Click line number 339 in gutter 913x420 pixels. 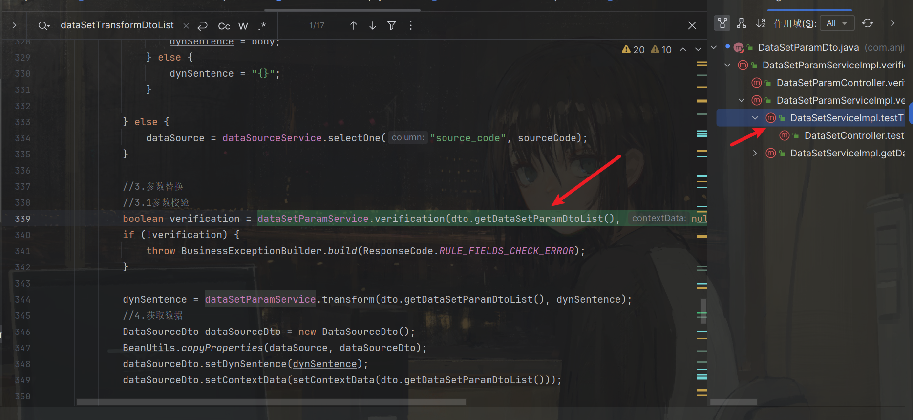click(x=22, y=219)
